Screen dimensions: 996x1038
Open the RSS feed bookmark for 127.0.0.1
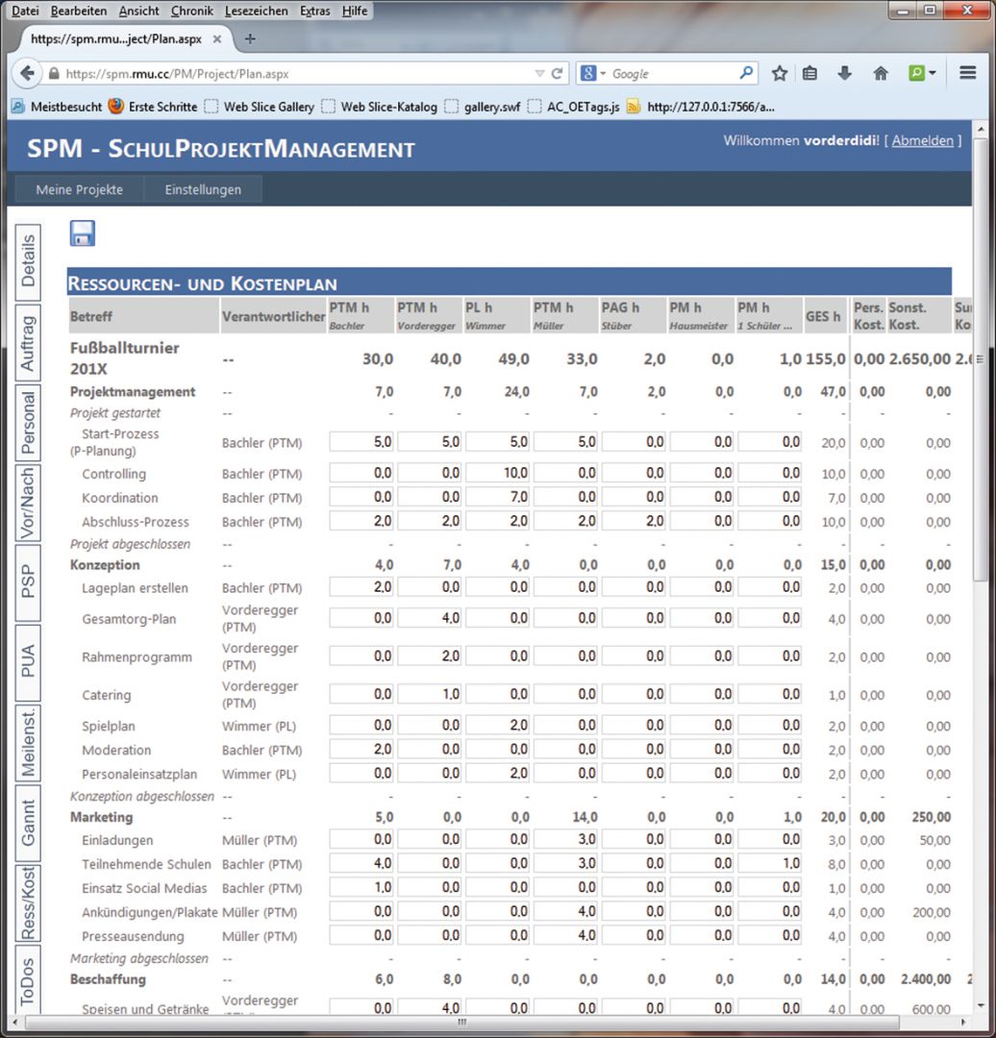pyautogui.click(x=701, y=107)
